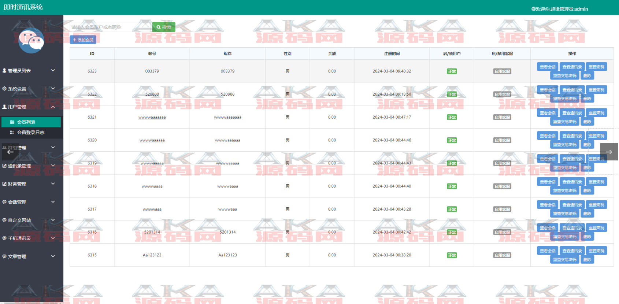Click the person icon beside 管理员列表

pos(4,70)
